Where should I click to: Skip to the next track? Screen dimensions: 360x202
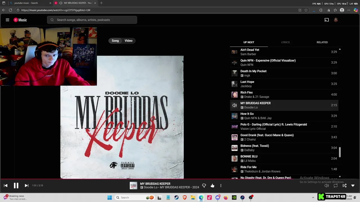click(26, 185)
